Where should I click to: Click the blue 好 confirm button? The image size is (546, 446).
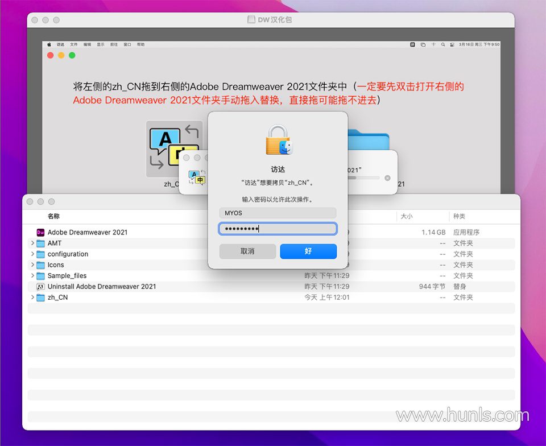tap(308, 251)
